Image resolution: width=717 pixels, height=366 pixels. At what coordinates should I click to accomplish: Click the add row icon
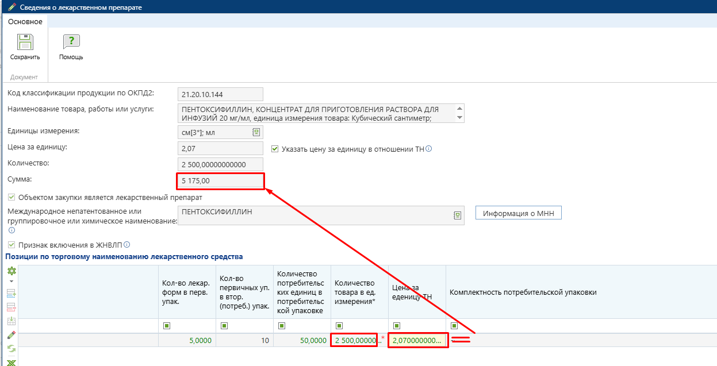pos(11,294)
